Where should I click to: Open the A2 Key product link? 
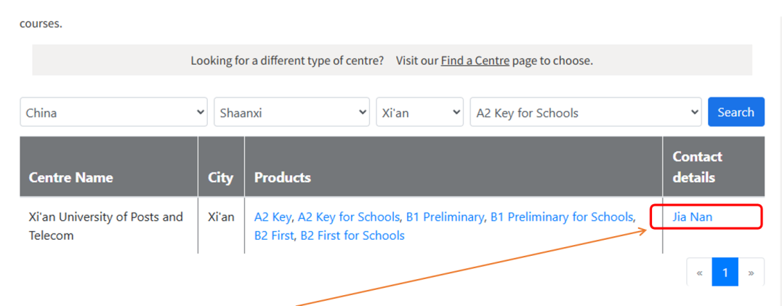coord(273,217)
